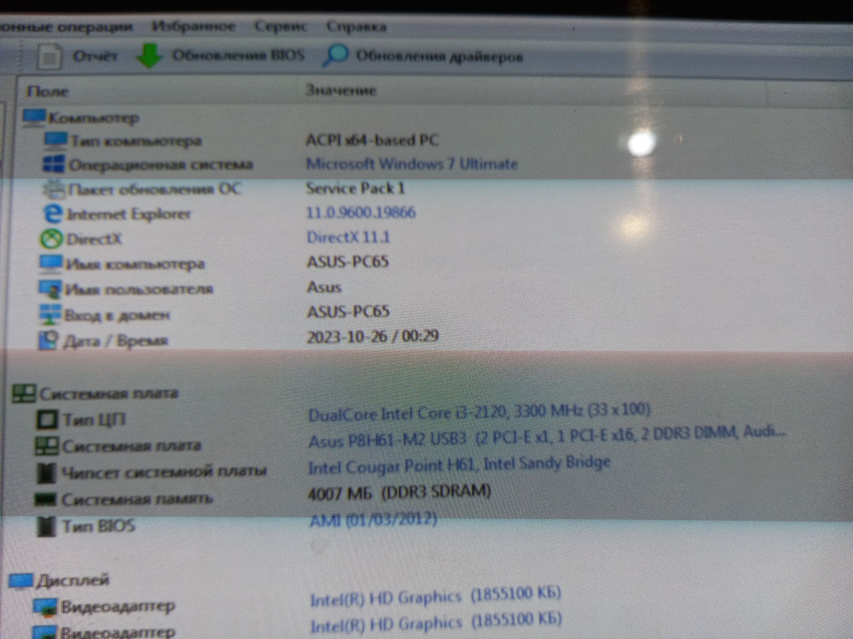Select the Тип компьютера row
The height and width of the screenshot is (639, 853).
point(241,141)
